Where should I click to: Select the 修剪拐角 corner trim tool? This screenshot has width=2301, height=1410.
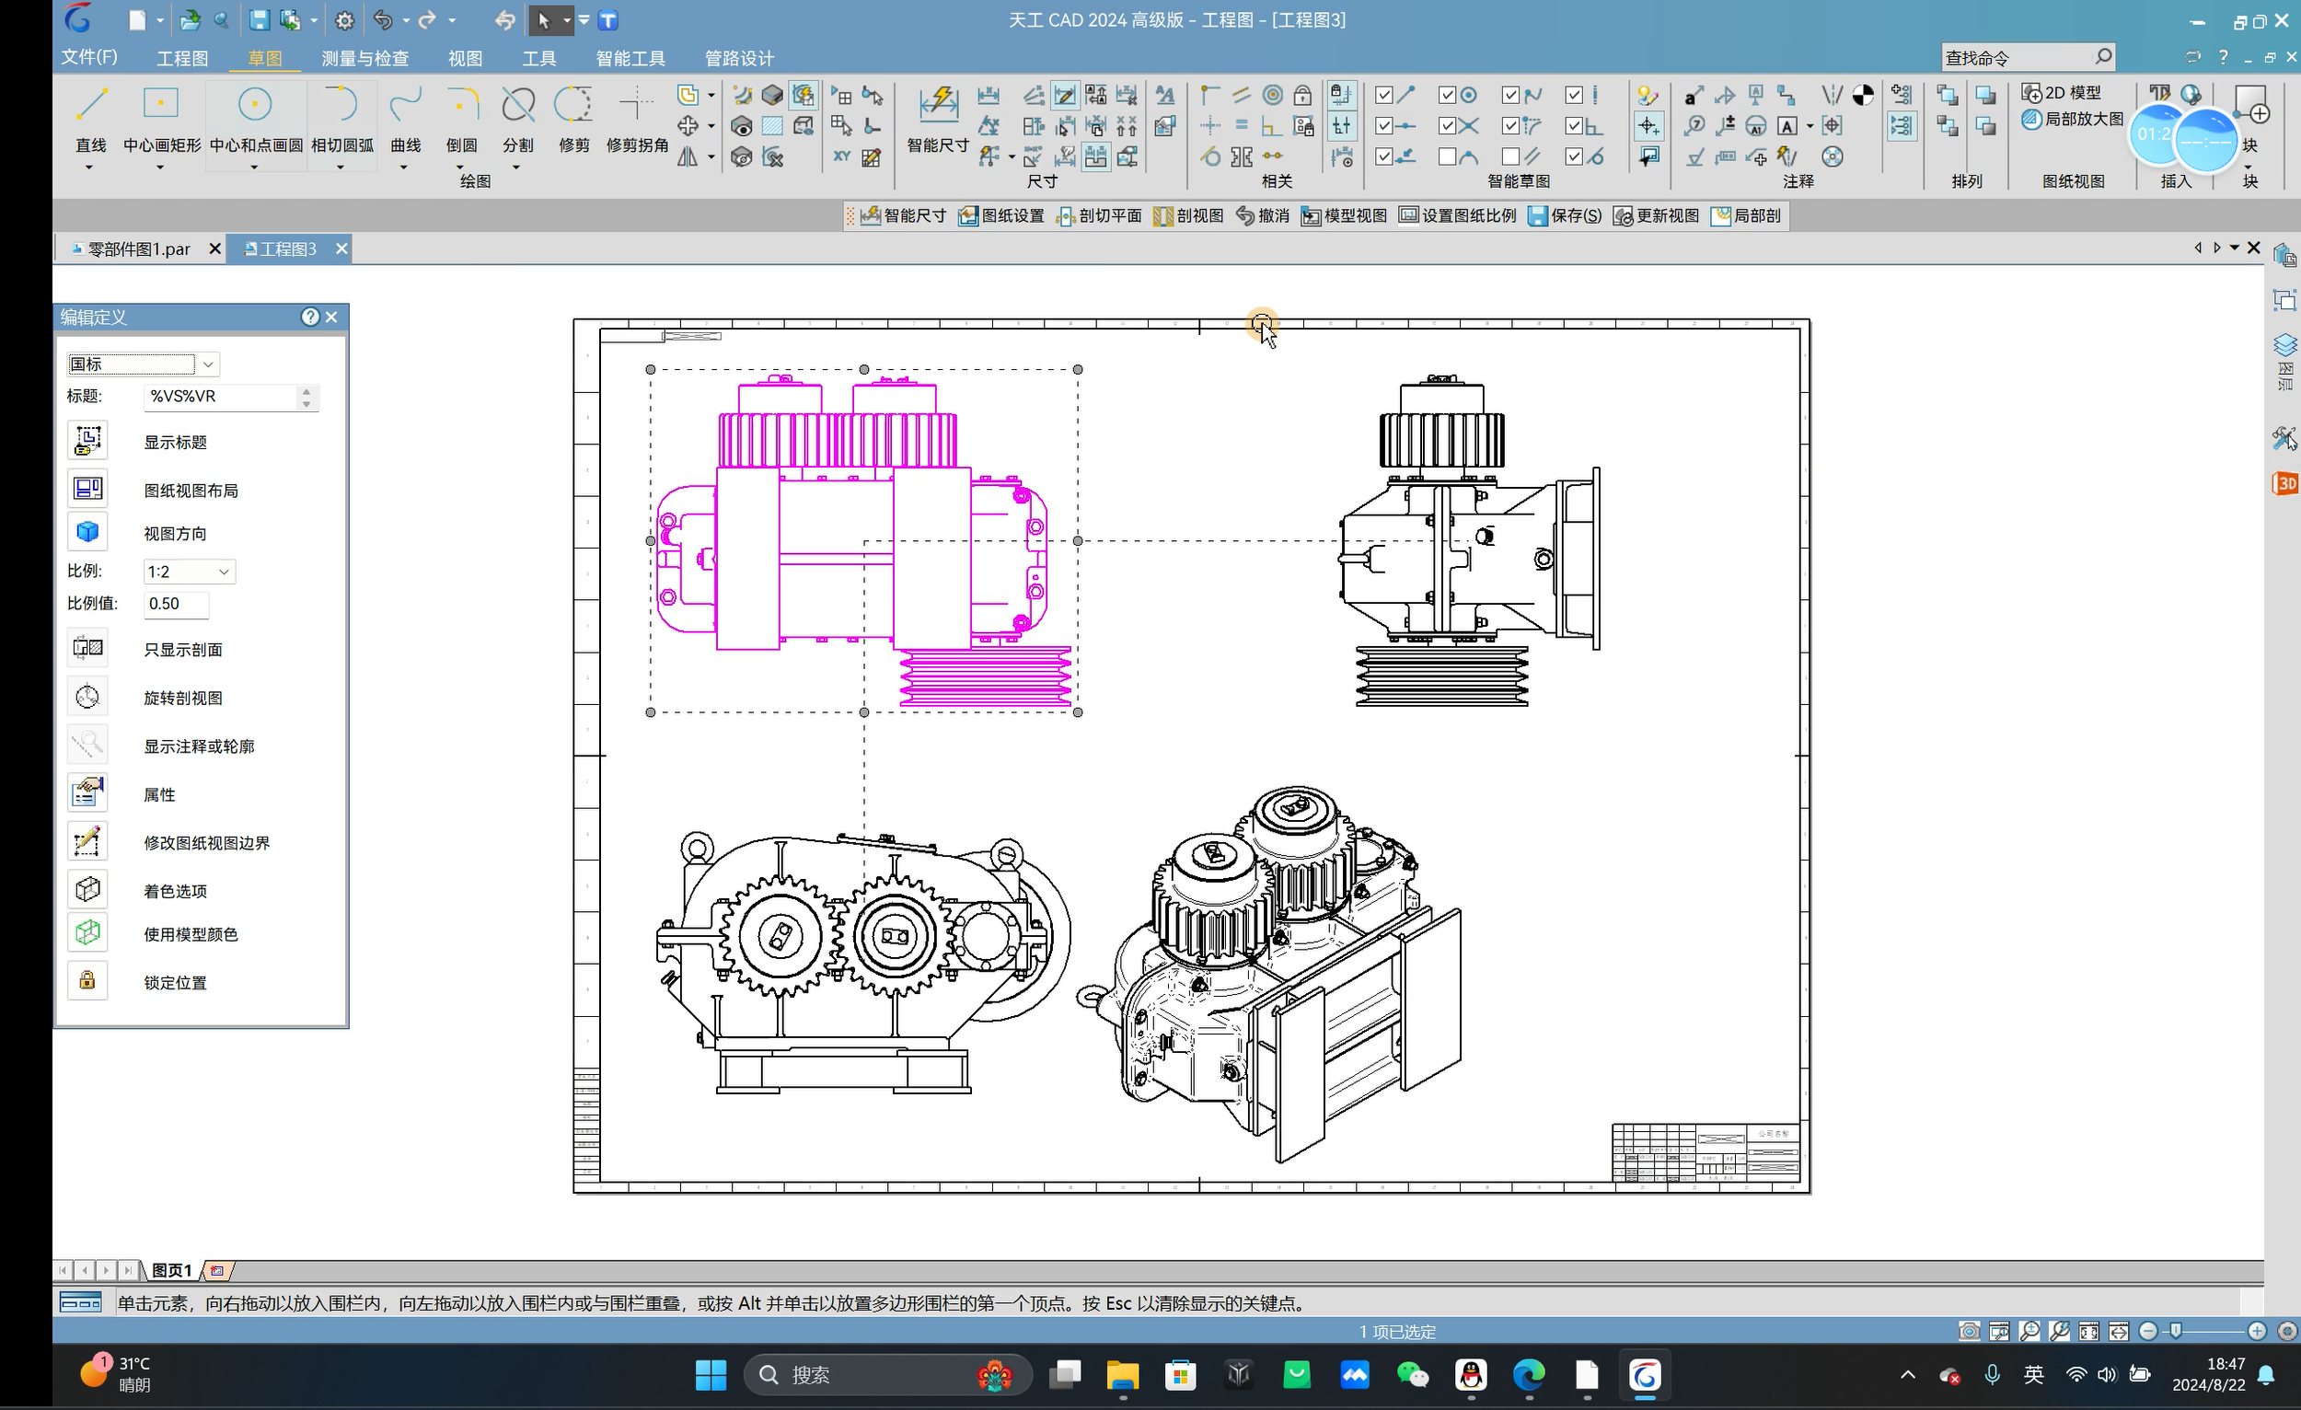637,119
